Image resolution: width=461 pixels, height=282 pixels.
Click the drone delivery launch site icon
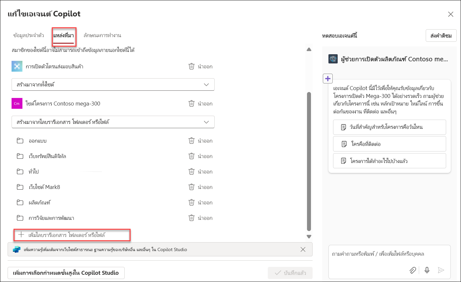click(x=16, y=66)
